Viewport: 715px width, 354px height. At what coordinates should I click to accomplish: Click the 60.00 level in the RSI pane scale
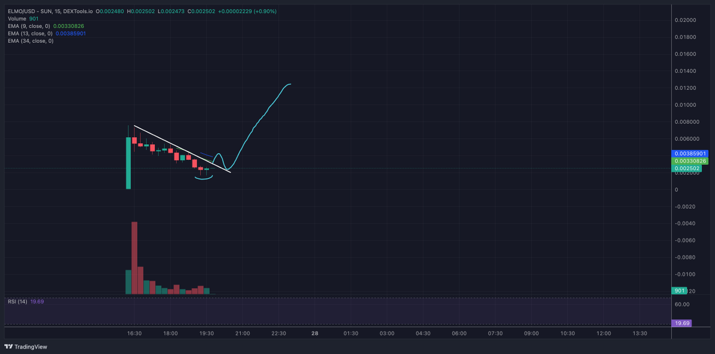click(681, 304)
